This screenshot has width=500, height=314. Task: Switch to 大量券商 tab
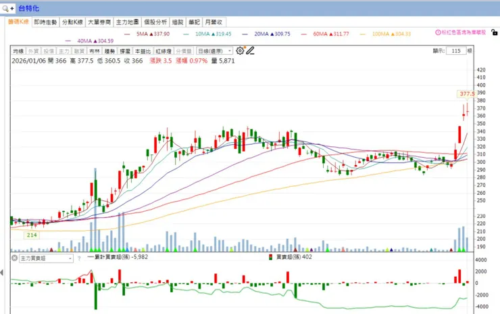click(x=99, y=22)
